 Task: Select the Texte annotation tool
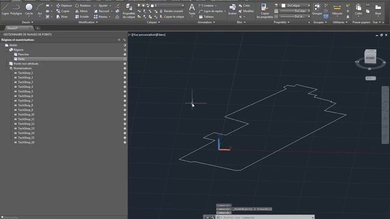(x=192, y=10)
